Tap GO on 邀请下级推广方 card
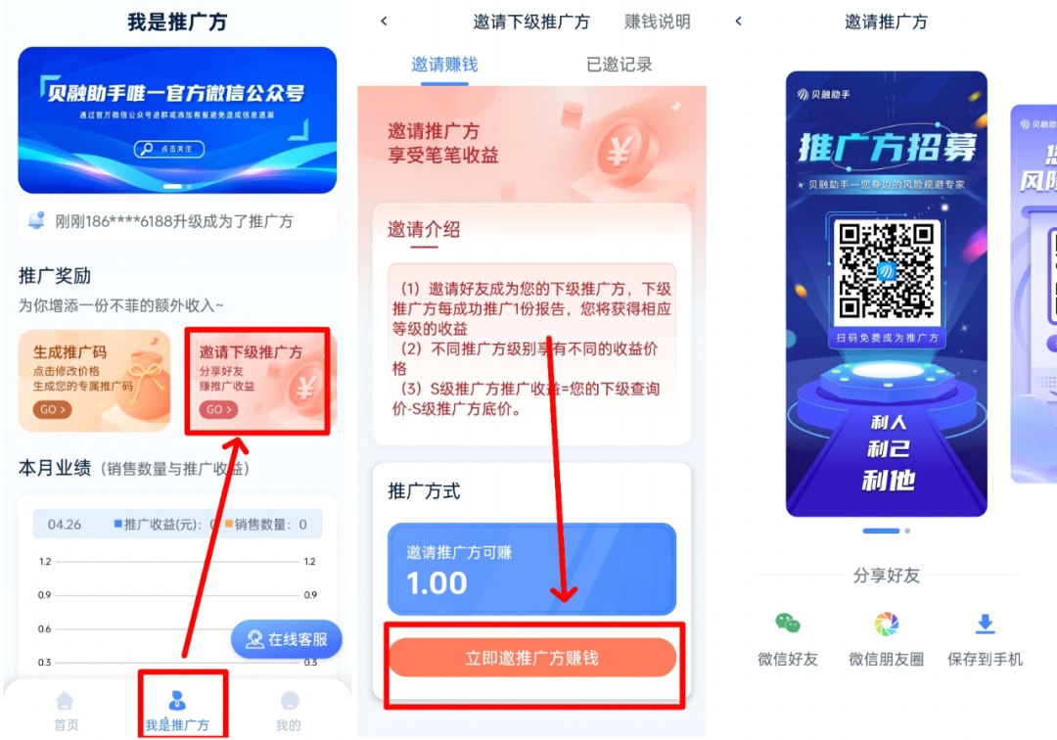This screenshot has height=740, width=1057. pyautogui.click(x=217, y=409)
